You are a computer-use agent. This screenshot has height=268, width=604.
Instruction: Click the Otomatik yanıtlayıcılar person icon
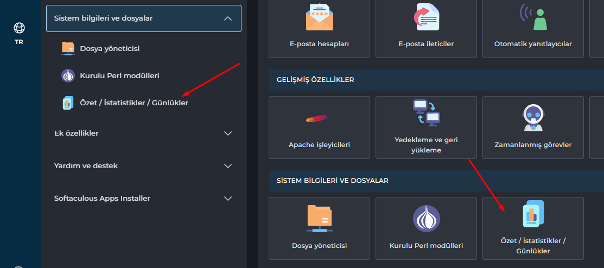[x=533, y=17]
